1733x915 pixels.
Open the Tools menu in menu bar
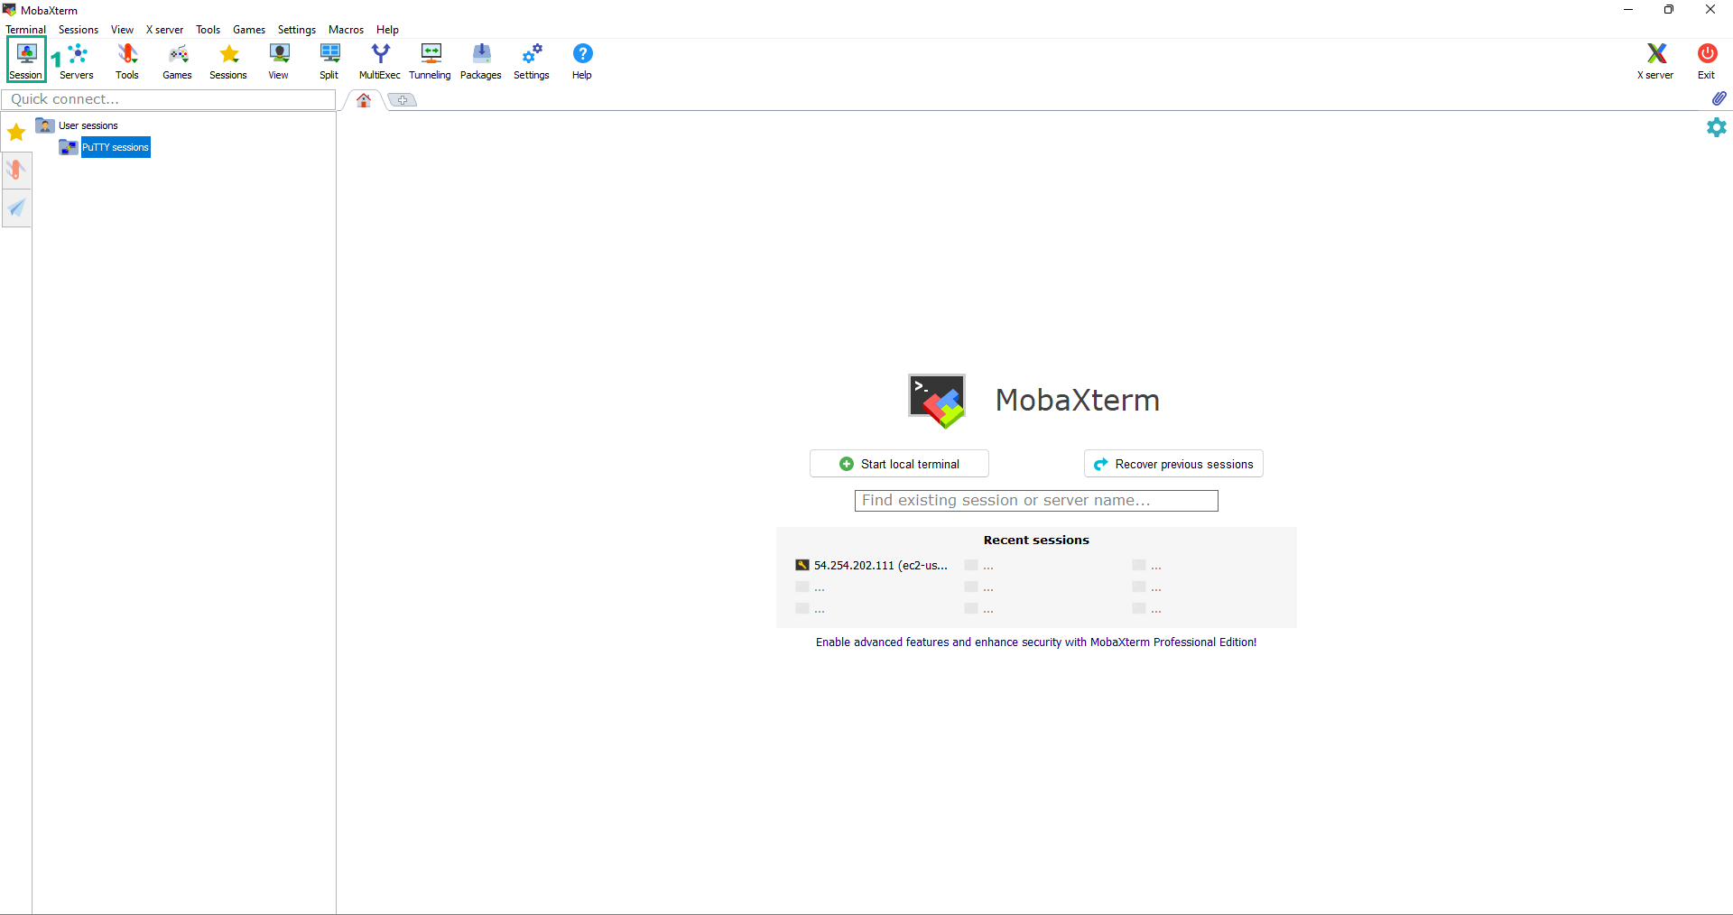[x=208, y=30]
